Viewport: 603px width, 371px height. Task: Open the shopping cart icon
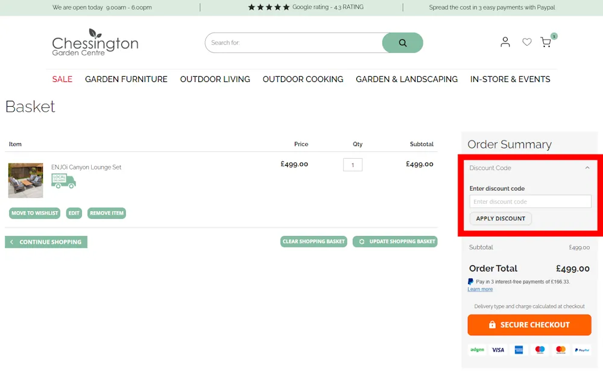click(x=546, y=42)
